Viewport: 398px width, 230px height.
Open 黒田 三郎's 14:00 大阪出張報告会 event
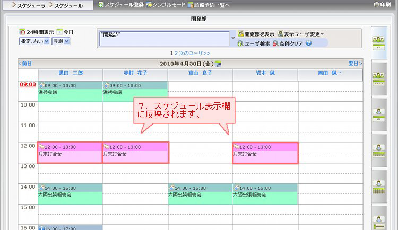[70, 194]
